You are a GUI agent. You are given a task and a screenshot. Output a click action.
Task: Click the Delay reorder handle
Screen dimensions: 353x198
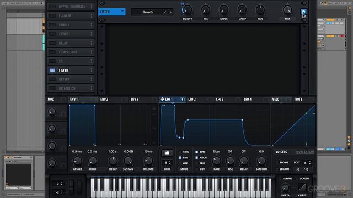tap(92, 43)
